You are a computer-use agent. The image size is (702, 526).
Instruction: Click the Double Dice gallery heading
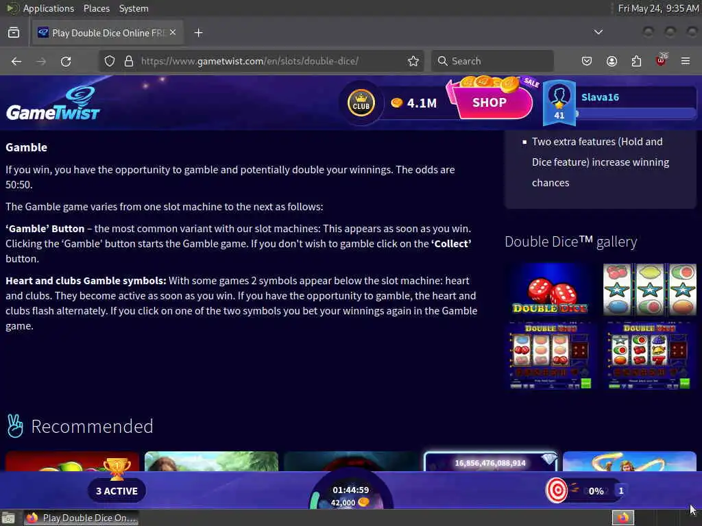[x=571, y=242]
